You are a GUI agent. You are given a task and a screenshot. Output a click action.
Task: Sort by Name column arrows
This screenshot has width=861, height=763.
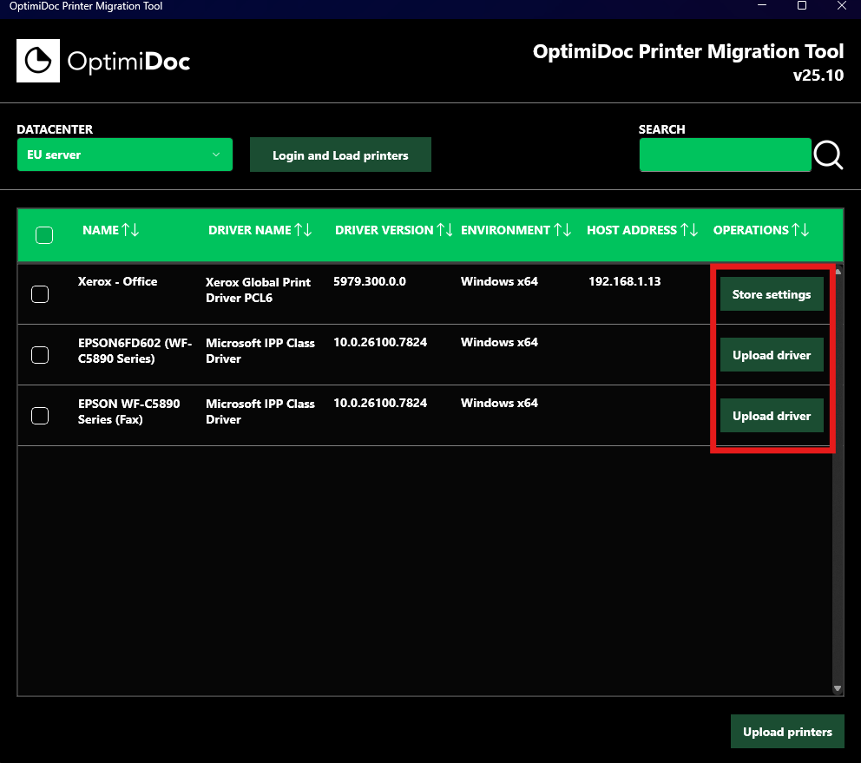(x=130, y=230)
